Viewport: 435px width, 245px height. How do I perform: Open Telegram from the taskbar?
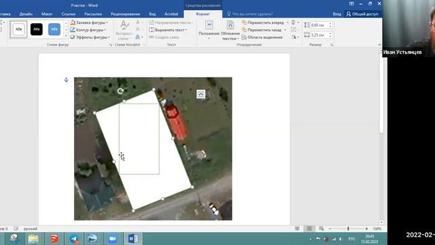pos(74,239)
